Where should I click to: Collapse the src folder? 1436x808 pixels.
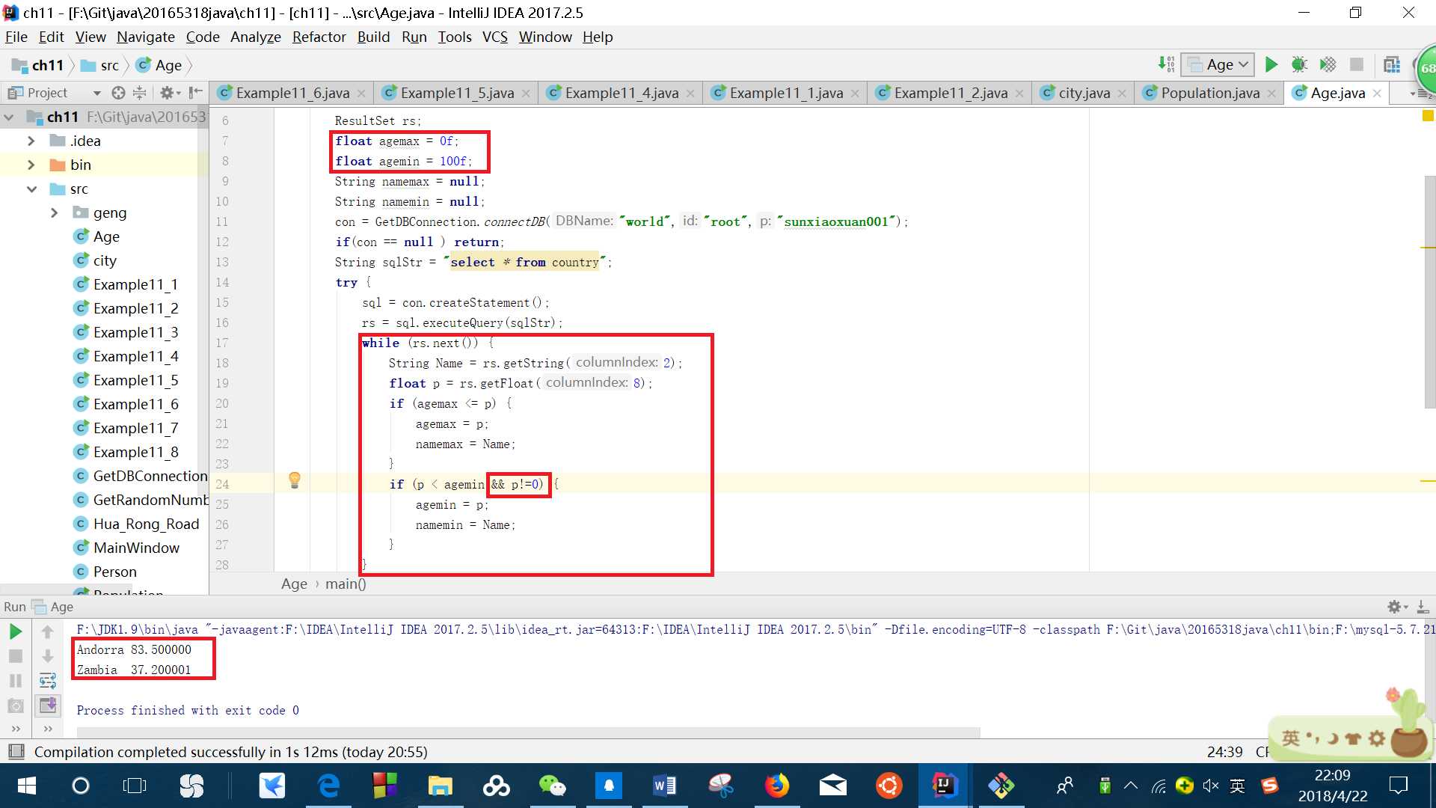(31, 189)
